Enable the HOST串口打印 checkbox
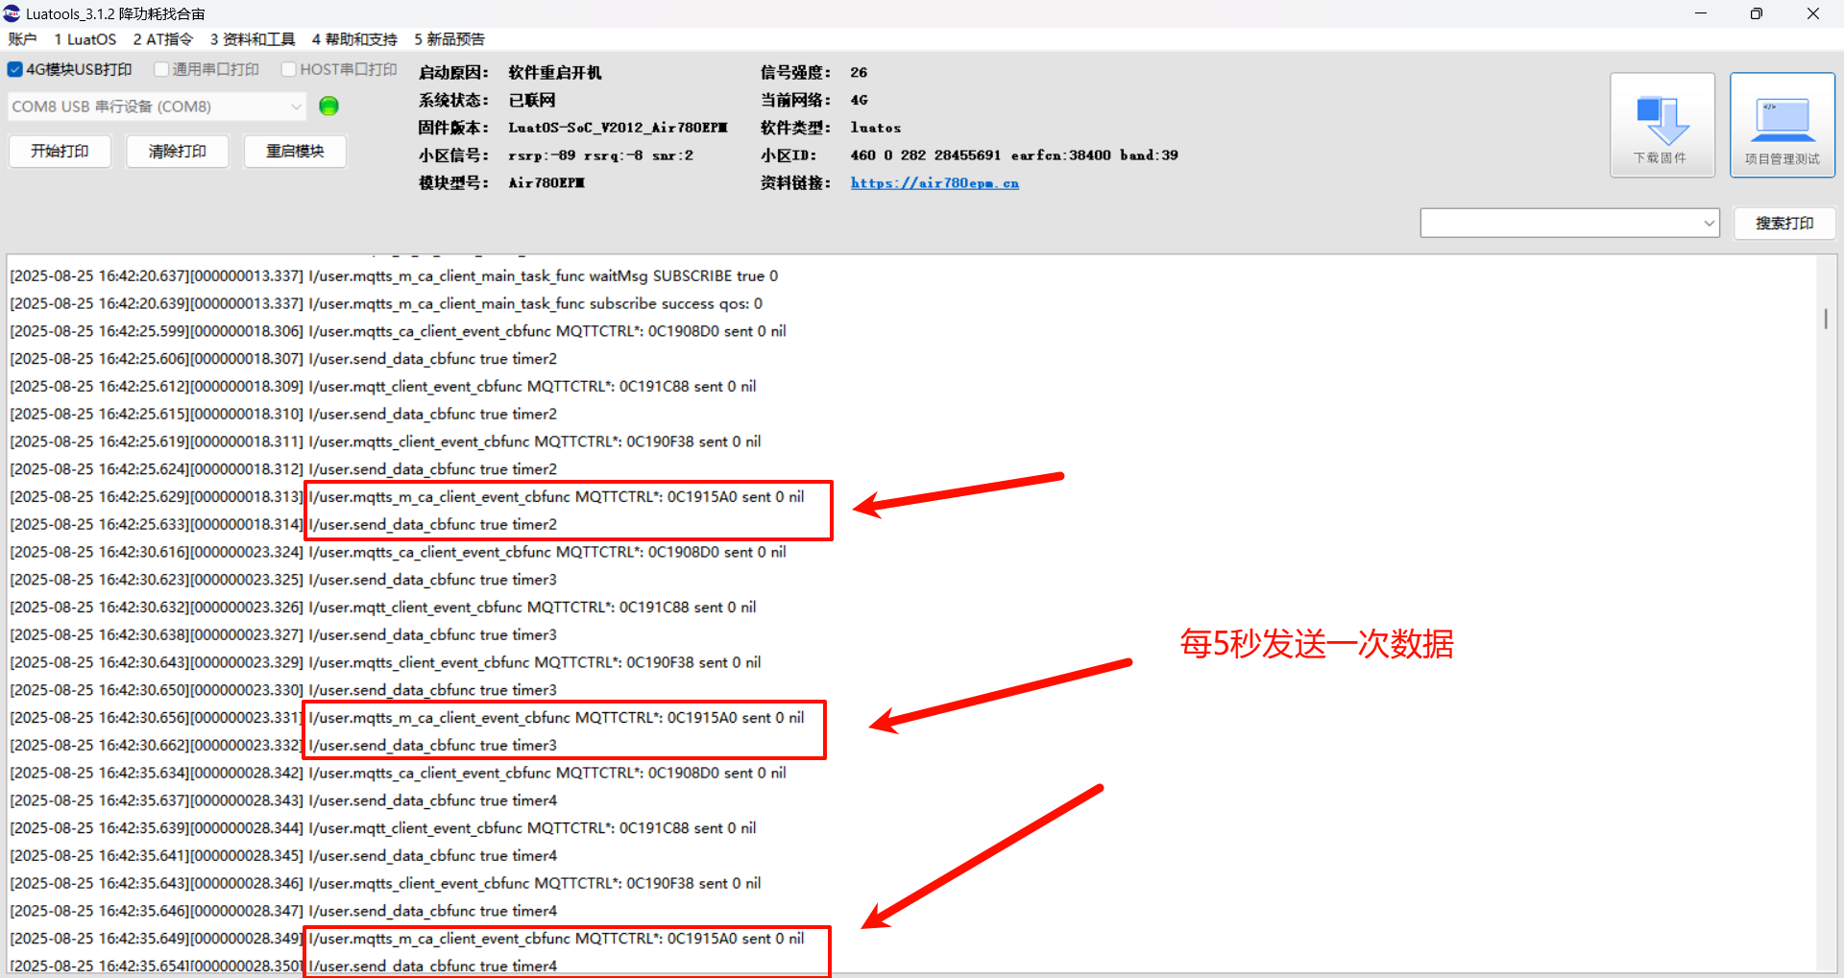1844x978 pixels. (x=288, y=69)
